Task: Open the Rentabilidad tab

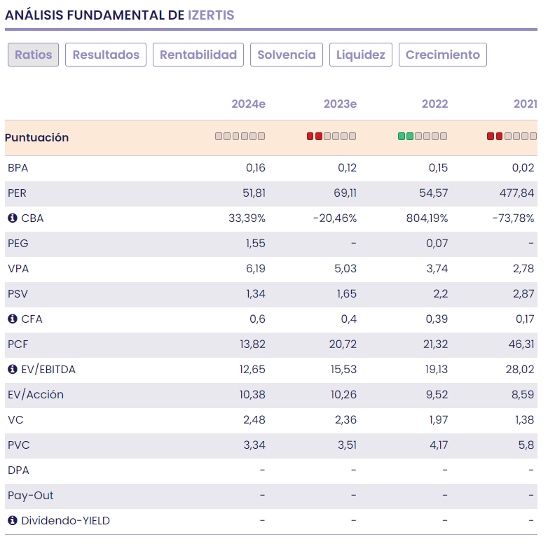Action: click(x=198, y=55)
